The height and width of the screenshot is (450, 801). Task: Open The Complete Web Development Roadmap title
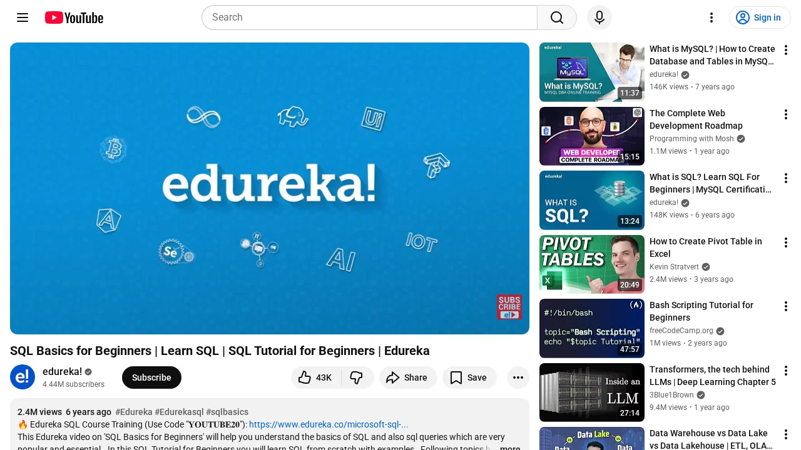(x=696, y=119)
